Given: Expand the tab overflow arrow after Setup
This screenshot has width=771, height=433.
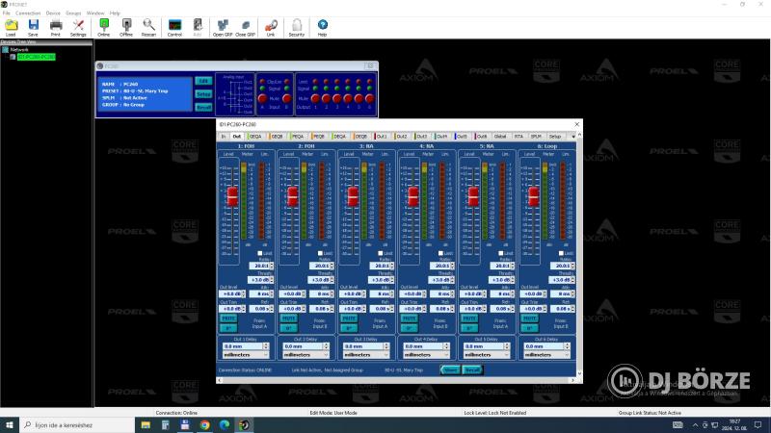Looking at the screenshot, I should 572,137.
